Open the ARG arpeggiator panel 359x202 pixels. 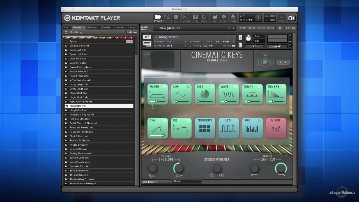pyautogui.click(x=252, y=128)
